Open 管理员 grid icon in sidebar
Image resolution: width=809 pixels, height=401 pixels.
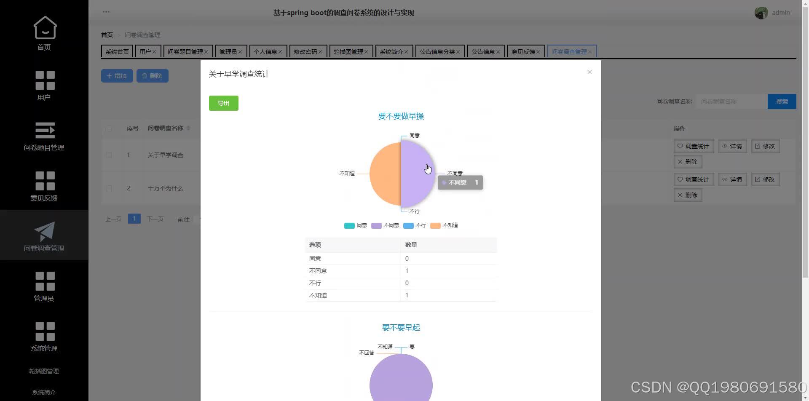point(45,281)
